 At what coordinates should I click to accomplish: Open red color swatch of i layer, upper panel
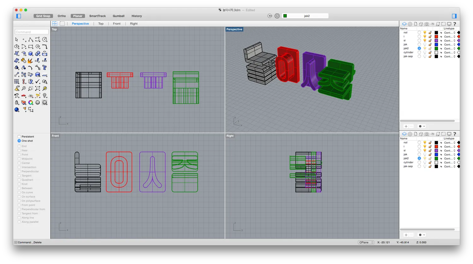[436, 37]
